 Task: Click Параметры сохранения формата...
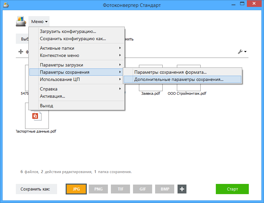click(182, 72)
